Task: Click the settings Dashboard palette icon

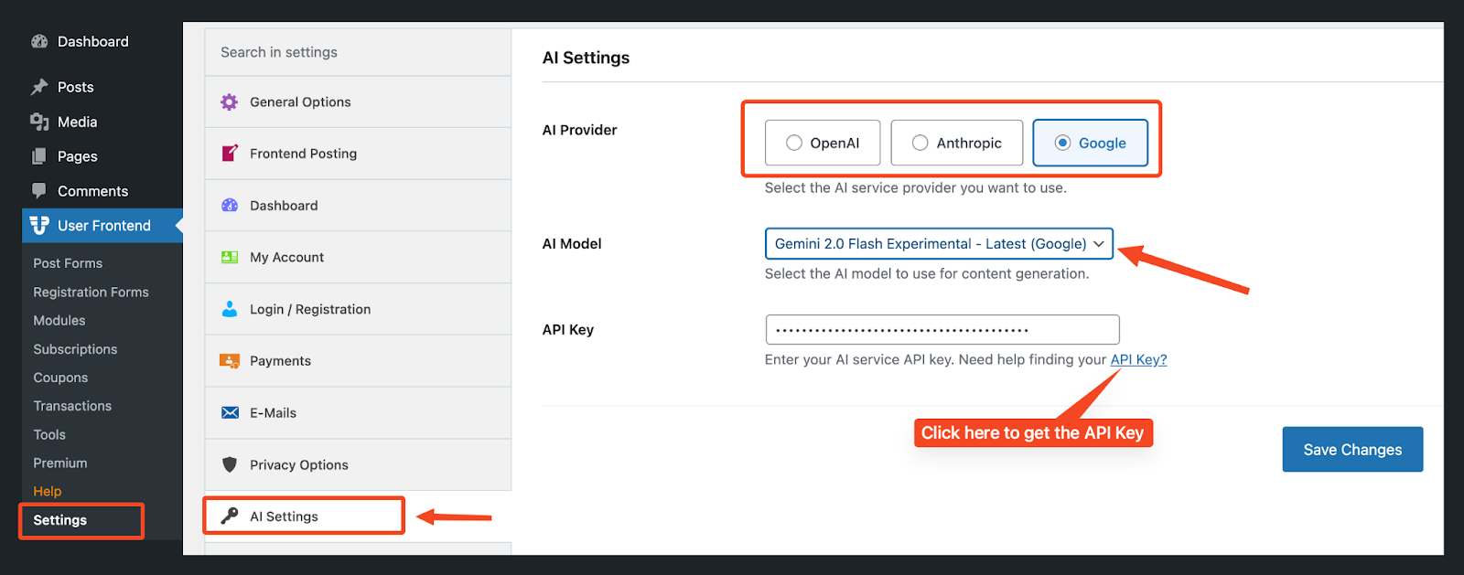Action: [x=230, y=206]
